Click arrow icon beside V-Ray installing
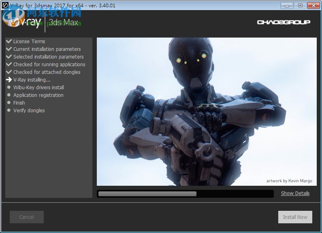The width and height of the screenshot is (322, 233). pyautogui.click(x=9, y=80)
